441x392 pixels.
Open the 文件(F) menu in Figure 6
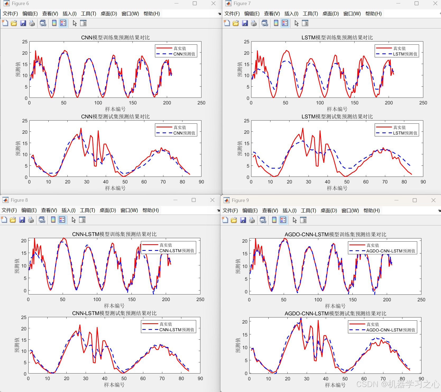10,14
